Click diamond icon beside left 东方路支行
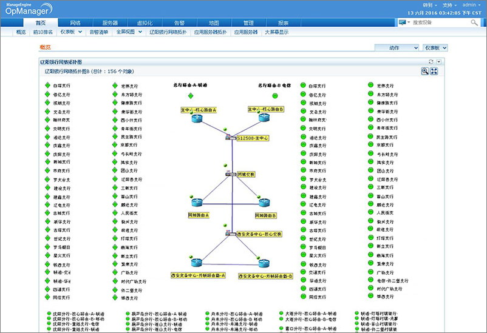The height and width of the screenshot is (333, 487). [115, 94]
